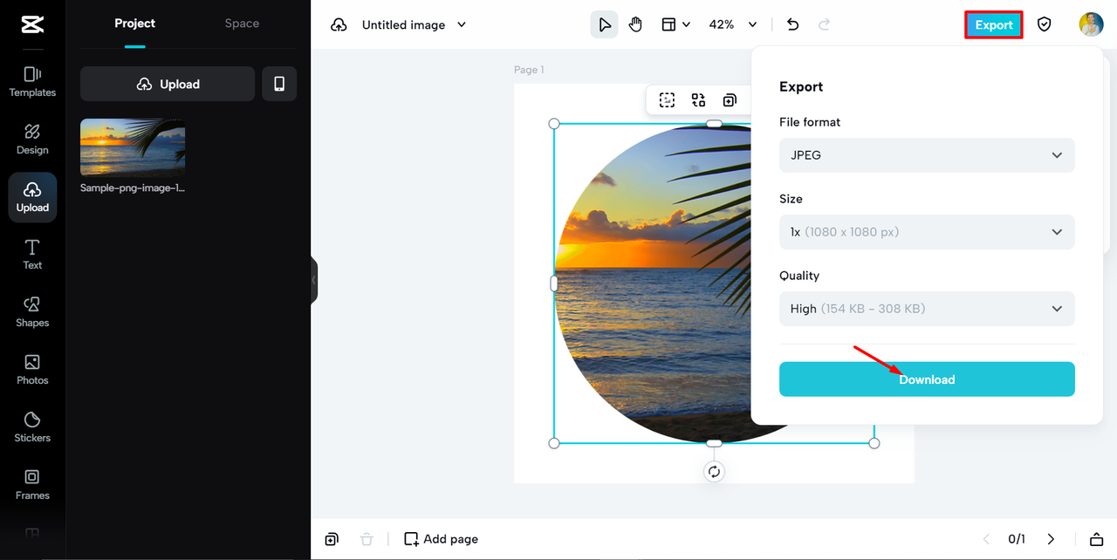This screenshot has height=560, width=1117.
Task: Click the delete page trash icon
Action: (367, 539)
